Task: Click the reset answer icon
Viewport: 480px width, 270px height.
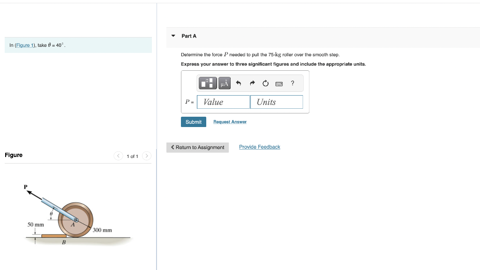Action: pos(265,83)
